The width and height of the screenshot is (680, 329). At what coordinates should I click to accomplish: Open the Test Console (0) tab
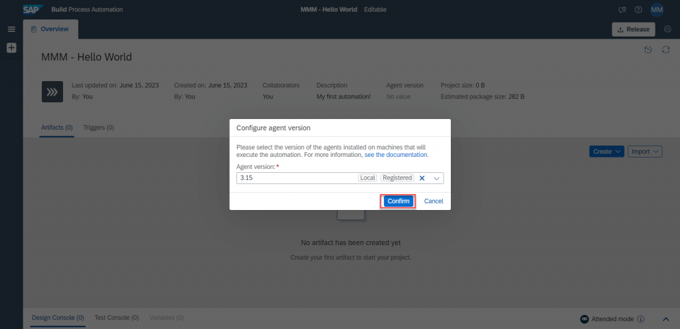(x=117, y=318)
